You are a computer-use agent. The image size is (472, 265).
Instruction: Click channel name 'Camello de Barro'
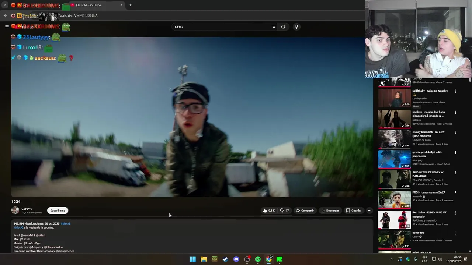(x=421, y=140)
